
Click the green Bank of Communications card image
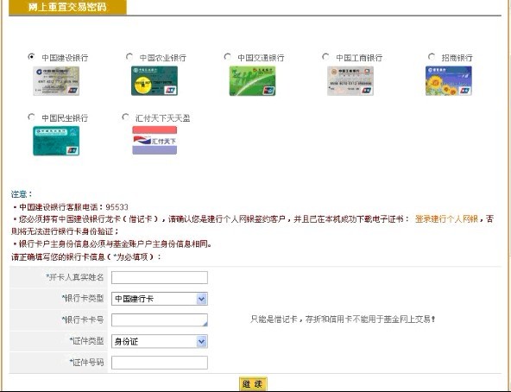(252, 81)
